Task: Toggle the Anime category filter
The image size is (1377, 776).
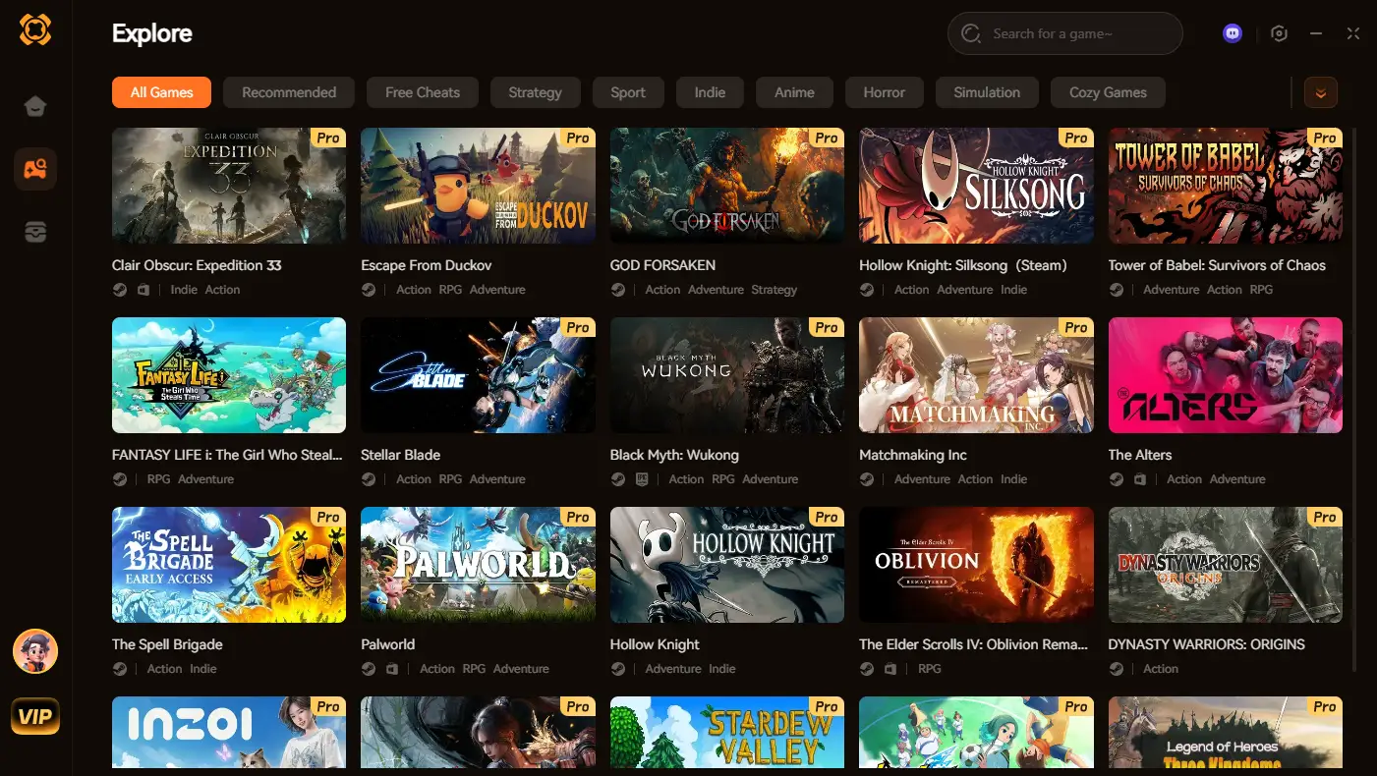Action: point(794,91)
